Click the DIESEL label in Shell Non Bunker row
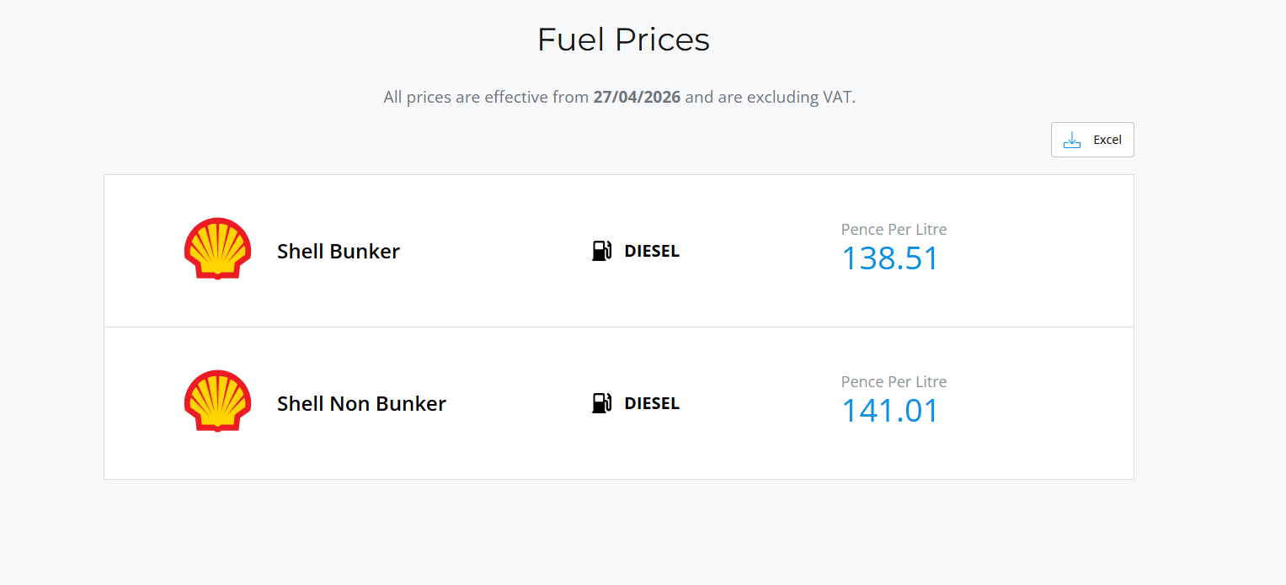Image resolution: width=1286 pixels, height=585 pixels. (651, 403)
